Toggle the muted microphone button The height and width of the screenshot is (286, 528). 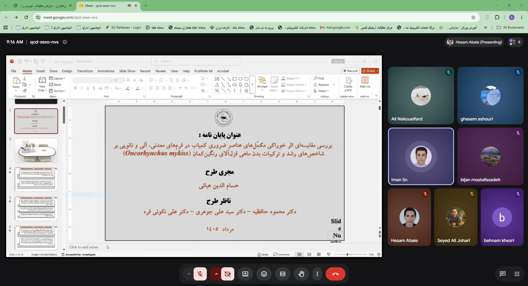pyautogui.click(x=200, y=274)
